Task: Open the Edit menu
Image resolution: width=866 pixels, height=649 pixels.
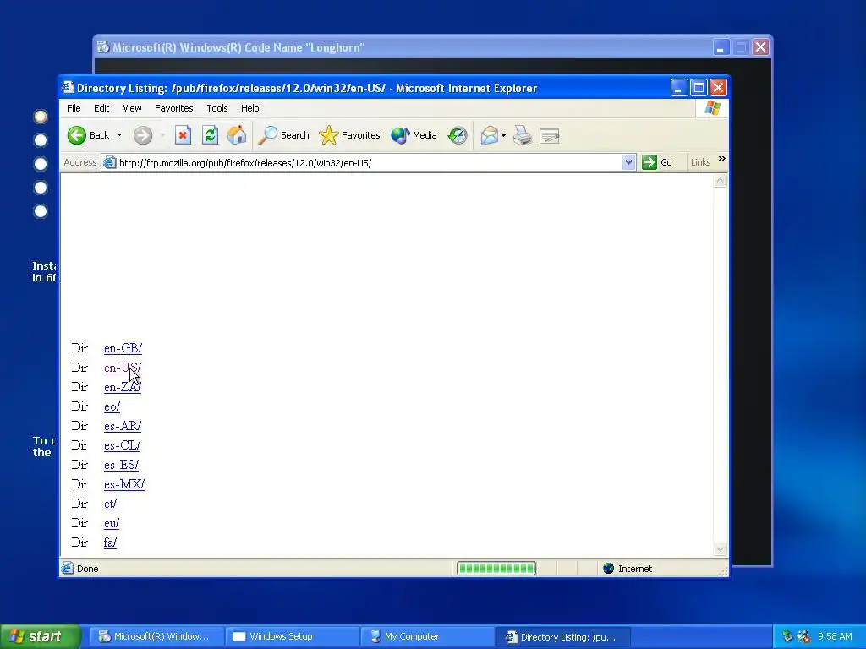Action: pos(101,108)
